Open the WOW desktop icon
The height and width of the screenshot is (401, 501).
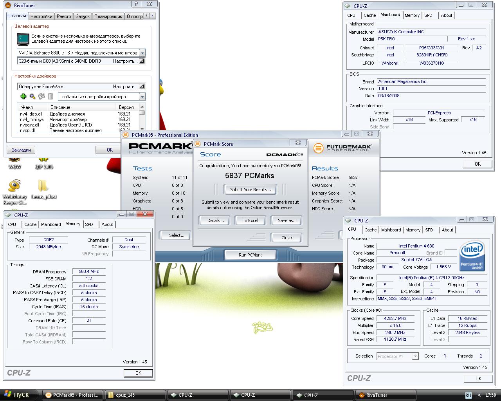[14, 163]
